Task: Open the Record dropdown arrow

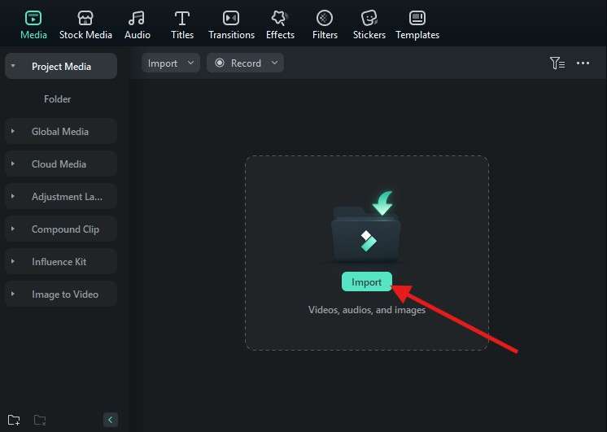Action: [x=274, y=63]
